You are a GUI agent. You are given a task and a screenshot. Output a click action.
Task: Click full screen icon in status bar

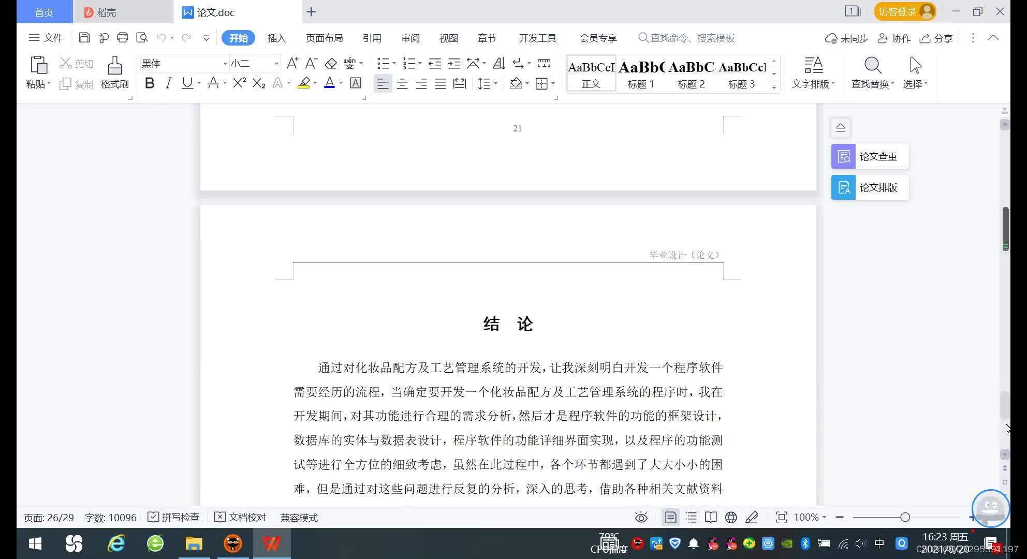point(781,517)
